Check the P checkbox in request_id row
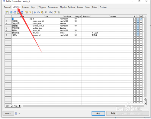This screenshot has height=119, width=151. point(135,35)
